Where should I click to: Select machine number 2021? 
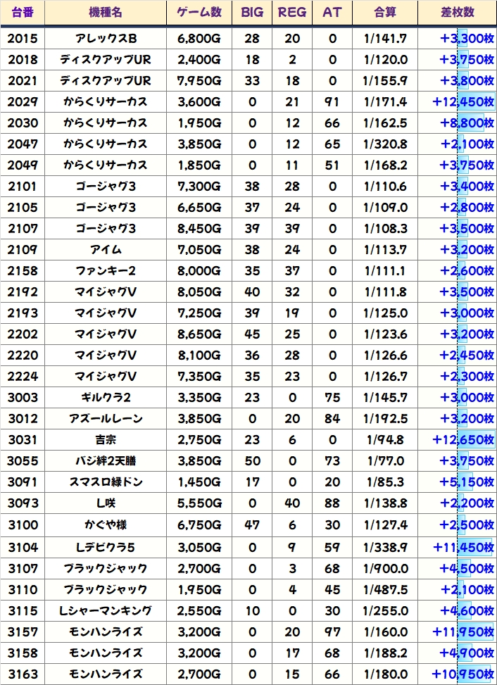click(23, 81)
